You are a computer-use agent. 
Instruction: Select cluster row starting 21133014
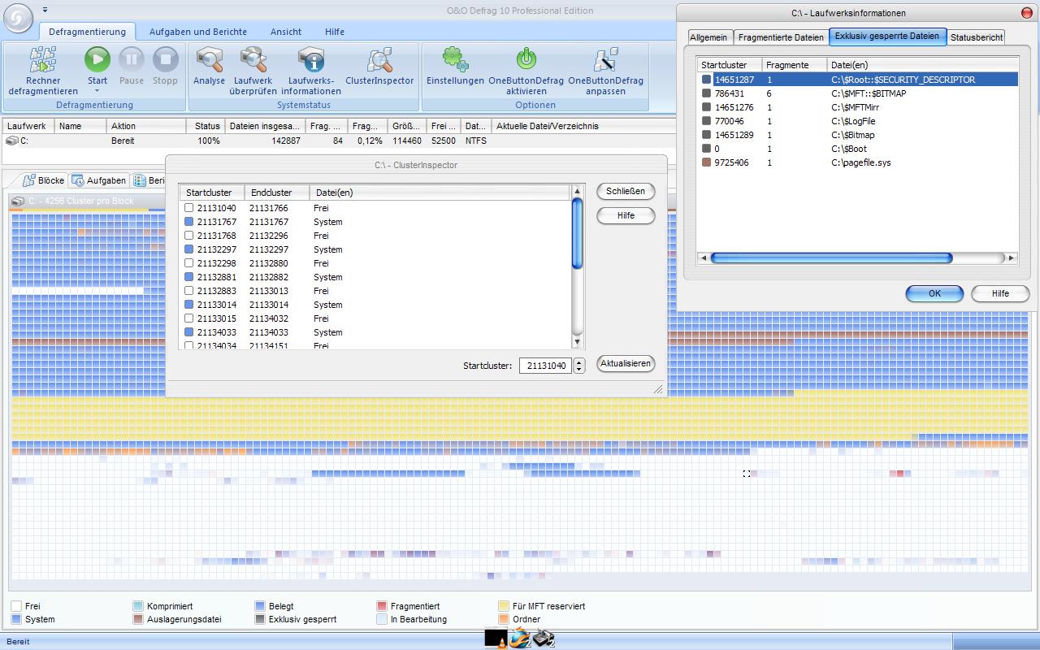pyautogui.click(x=375, y=305)
